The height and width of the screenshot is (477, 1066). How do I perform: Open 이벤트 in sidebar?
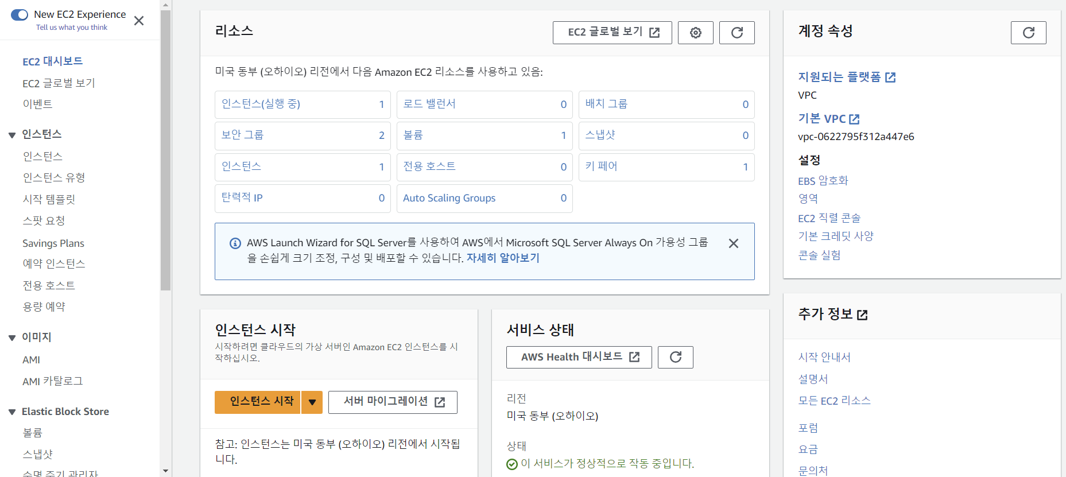(38, 104)
